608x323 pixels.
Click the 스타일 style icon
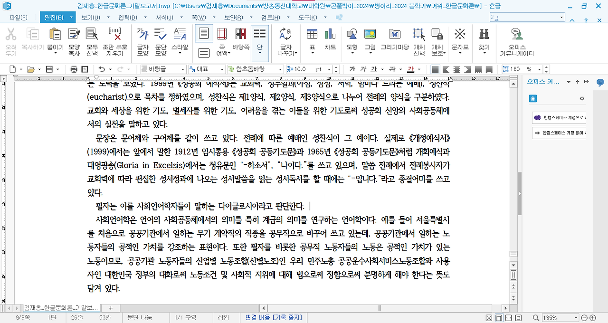[180, 34]
